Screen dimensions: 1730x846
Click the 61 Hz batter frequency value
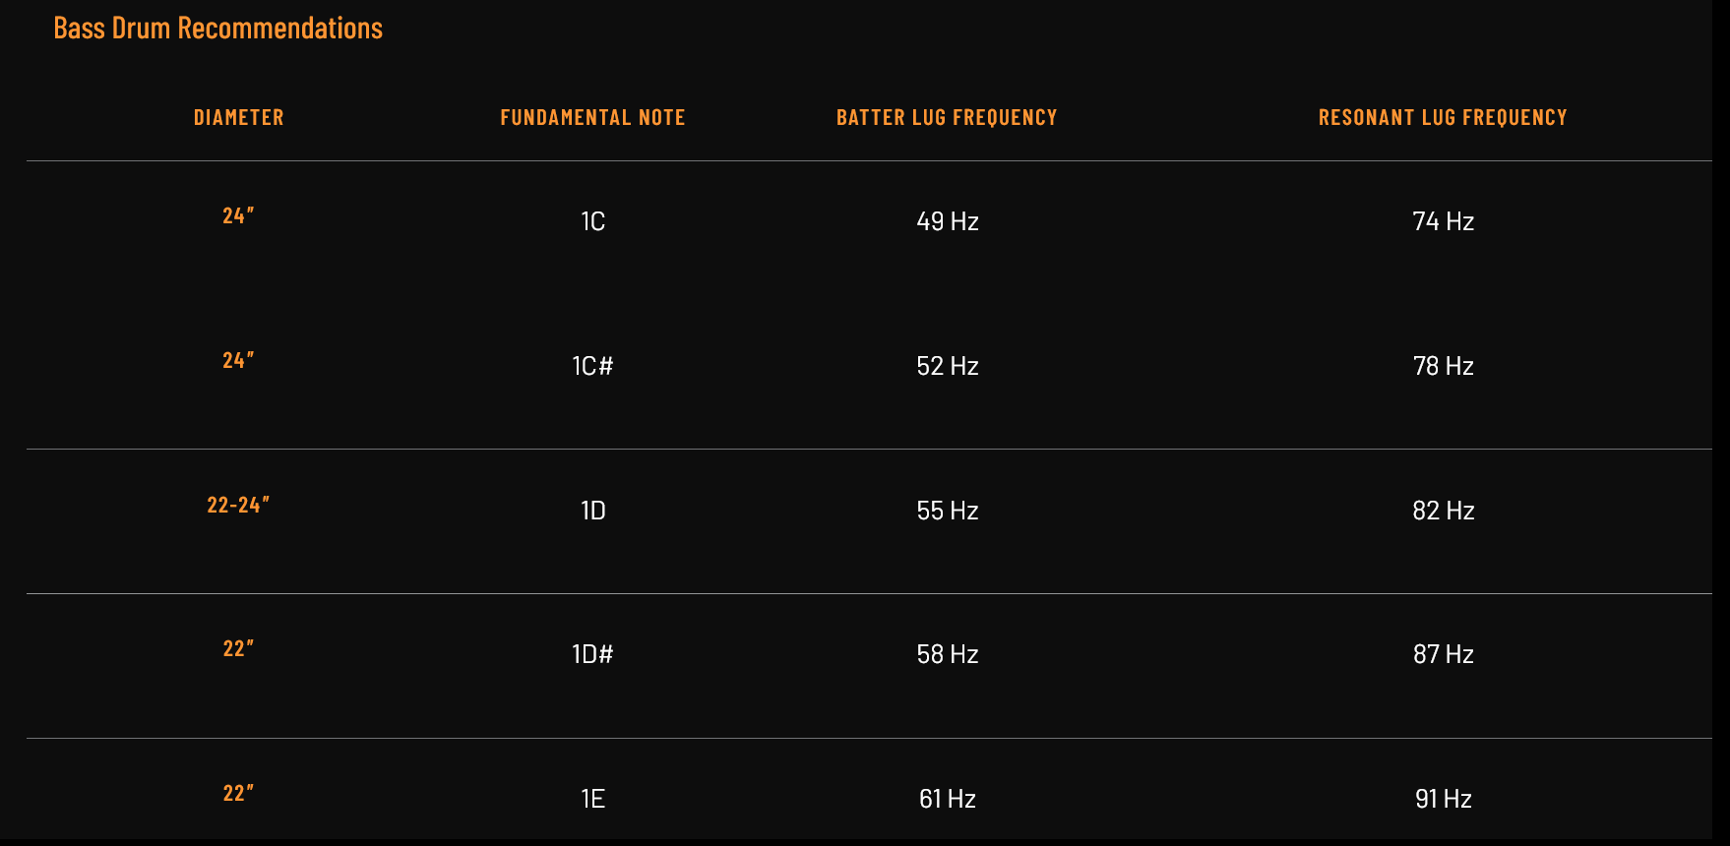tap(948, 799)
